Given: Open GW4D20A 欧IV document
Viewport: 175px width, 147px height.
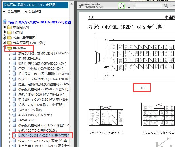Looking at the screenshot, I should click(30, 110).
